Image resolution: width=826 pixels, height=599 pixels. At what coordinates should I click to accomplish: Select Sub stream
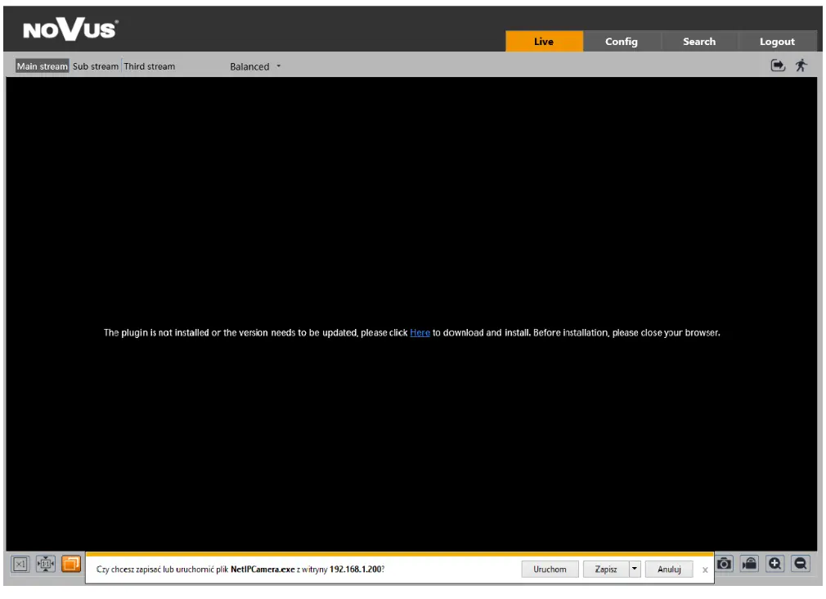[x=96, y=66]
